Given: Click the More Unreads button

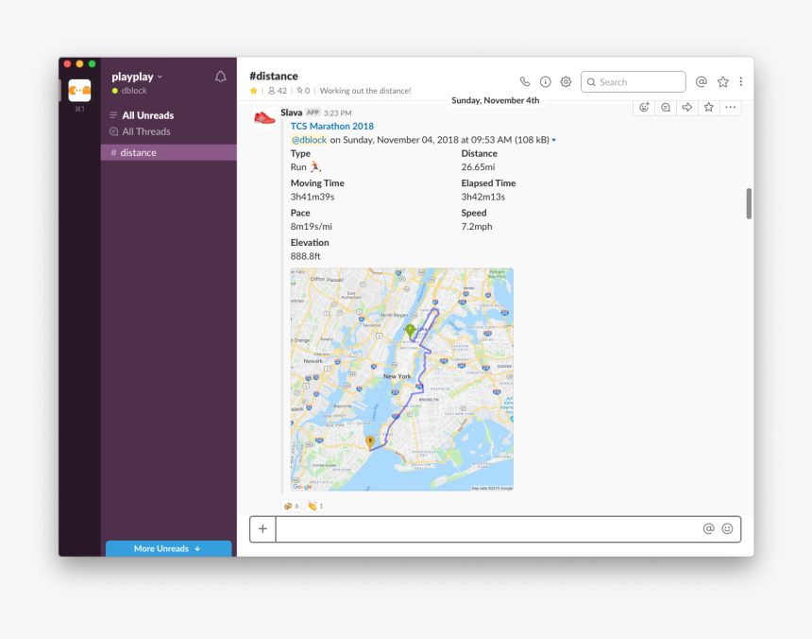Looking at the screenshot, I should coord(169,548).
